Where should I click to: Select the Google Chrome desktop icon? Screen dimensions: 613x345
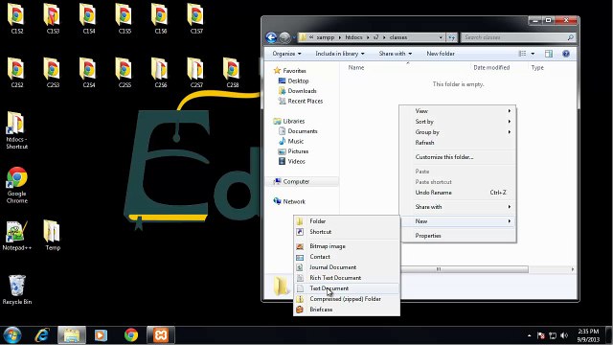16,185
